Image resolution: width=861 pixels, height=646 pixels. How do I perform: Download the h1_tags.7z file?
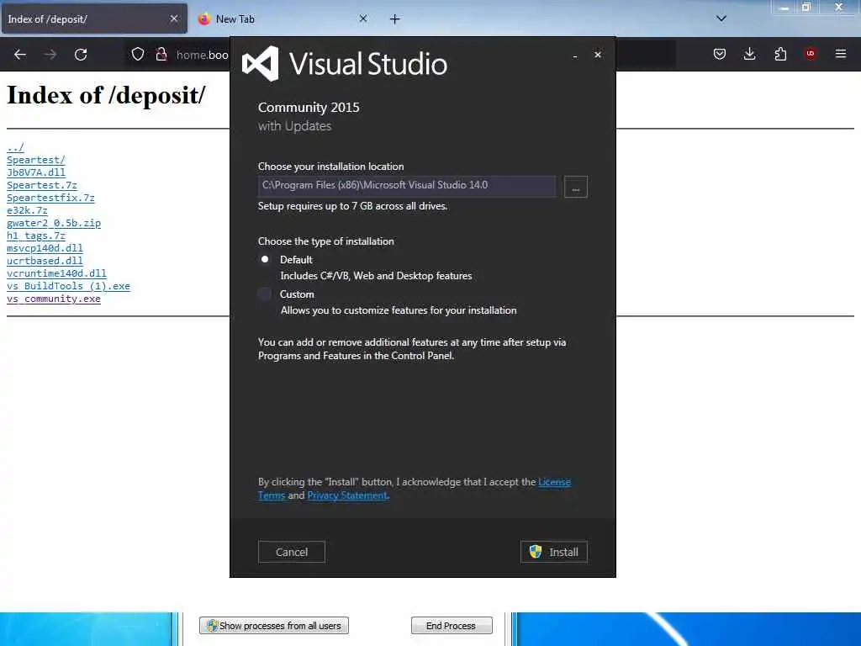point(36,236)
